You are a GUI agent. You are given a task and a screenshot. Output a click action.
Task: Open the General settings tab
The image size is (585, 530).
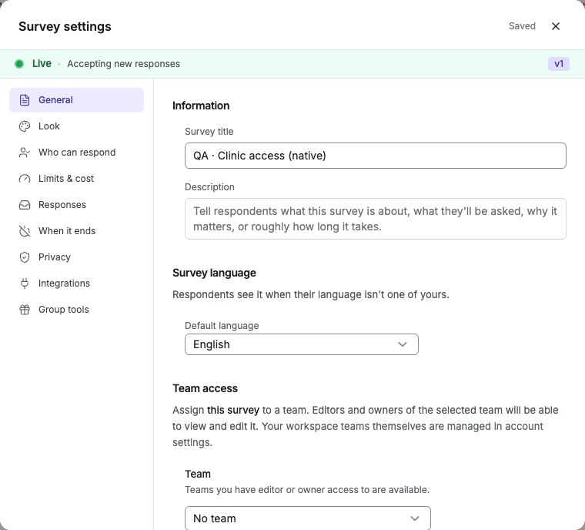click(76, 100)
